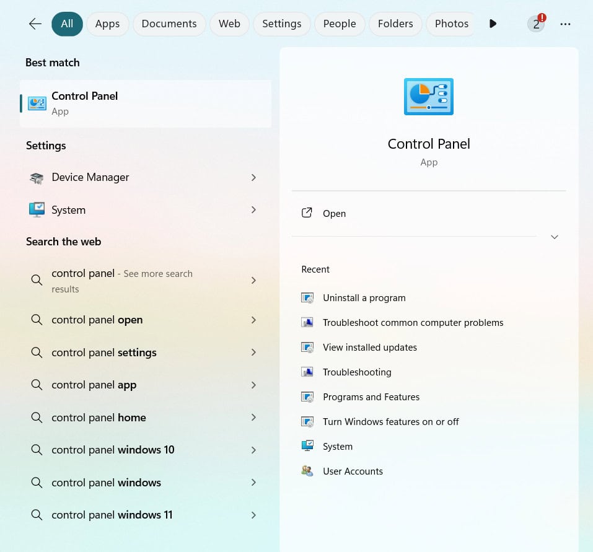Click the Uninstall a program icon
The image size is (593, 552).
[307, 298]
